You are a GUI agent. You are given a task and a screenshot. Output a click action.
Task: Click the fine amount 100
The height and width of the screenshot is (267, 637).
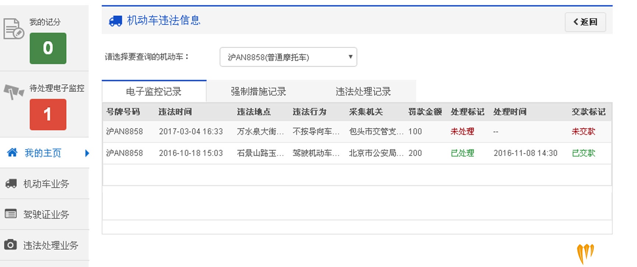415,132
